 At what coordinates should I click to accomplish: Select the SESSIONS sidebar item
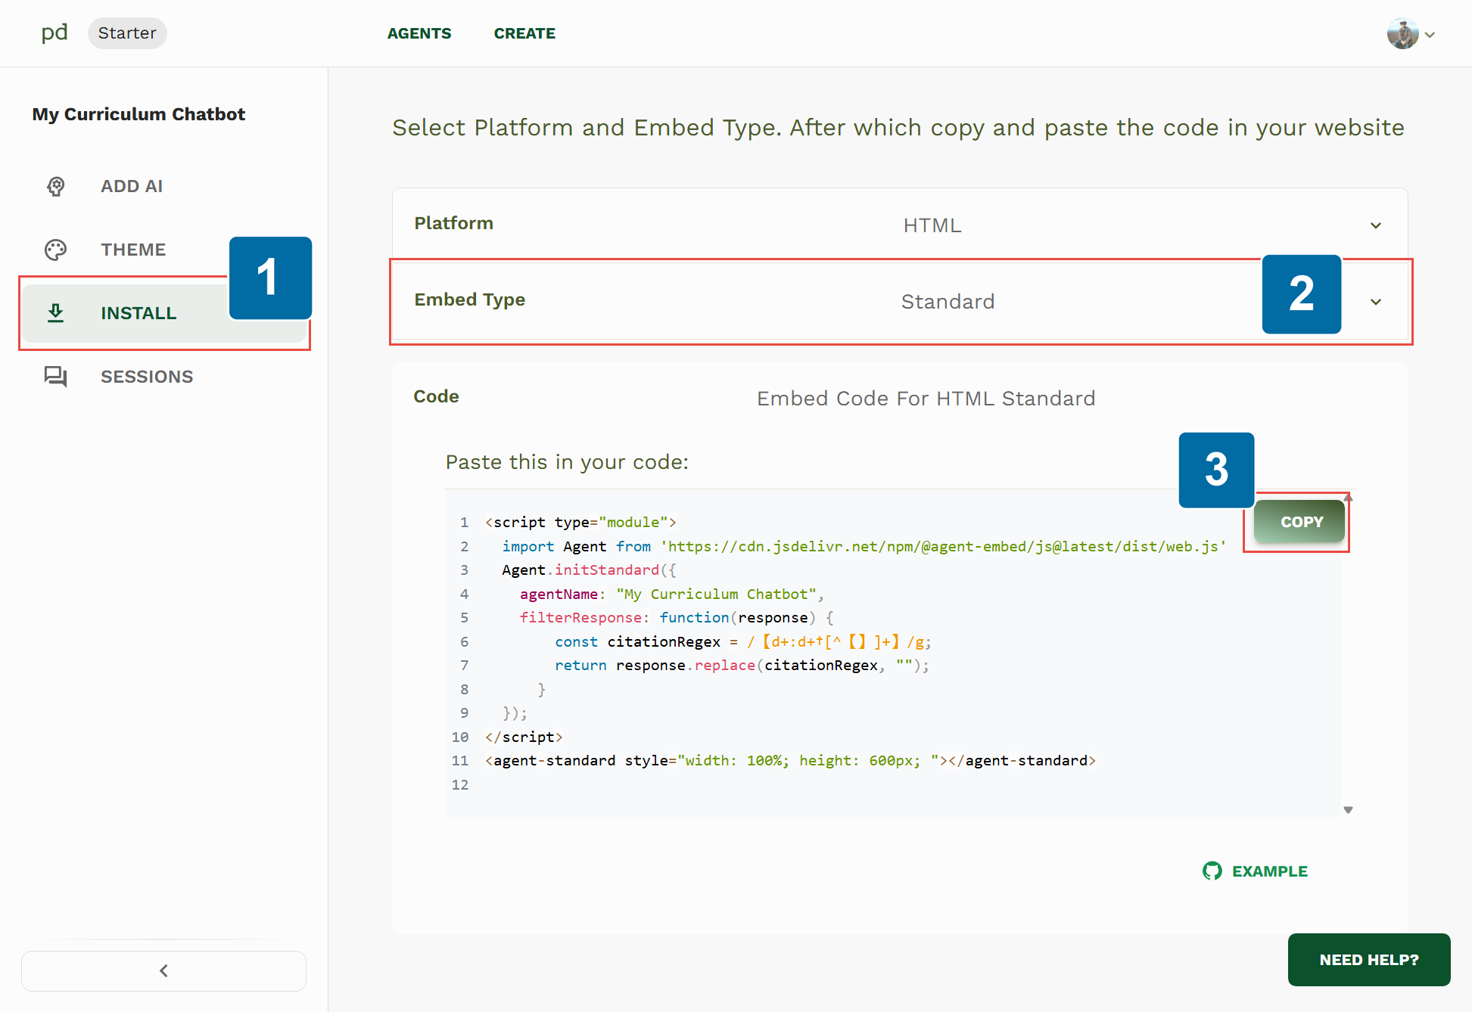[147, 376]
